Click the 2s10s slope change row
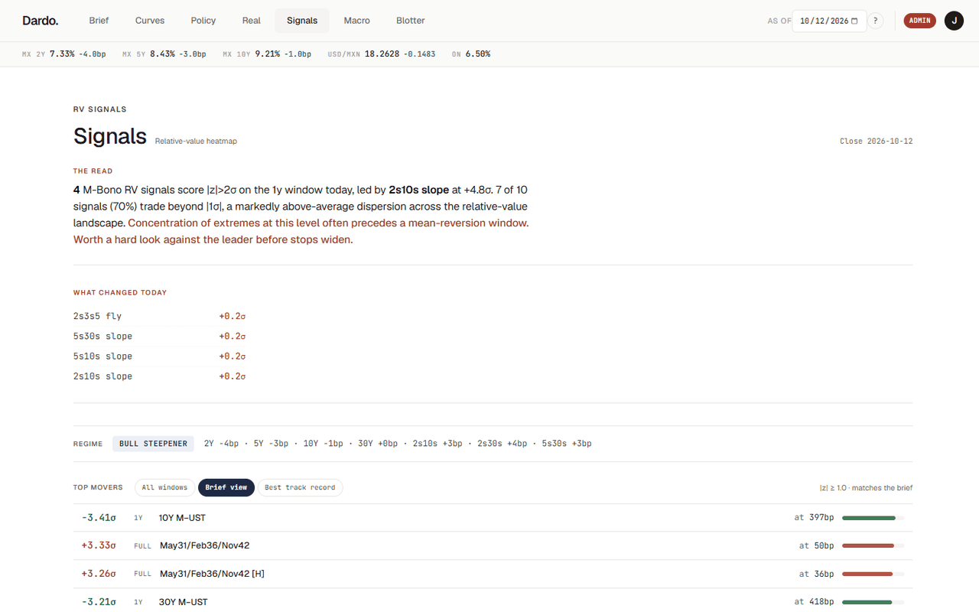The width and height of the screenshot is (979, 612). coord(159,376)
